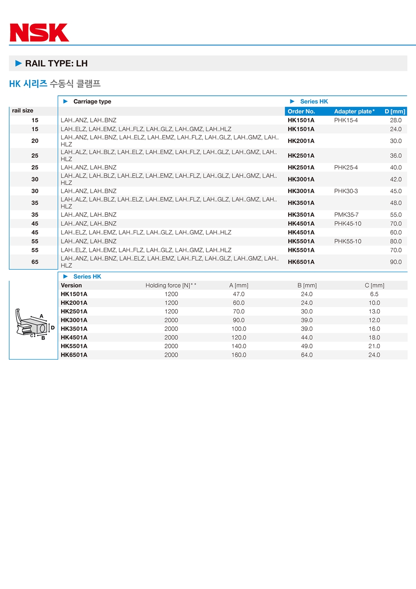Click the "D [mm]" column header
416x589 pixels.
pyautogui.click(x=395, y=112)
